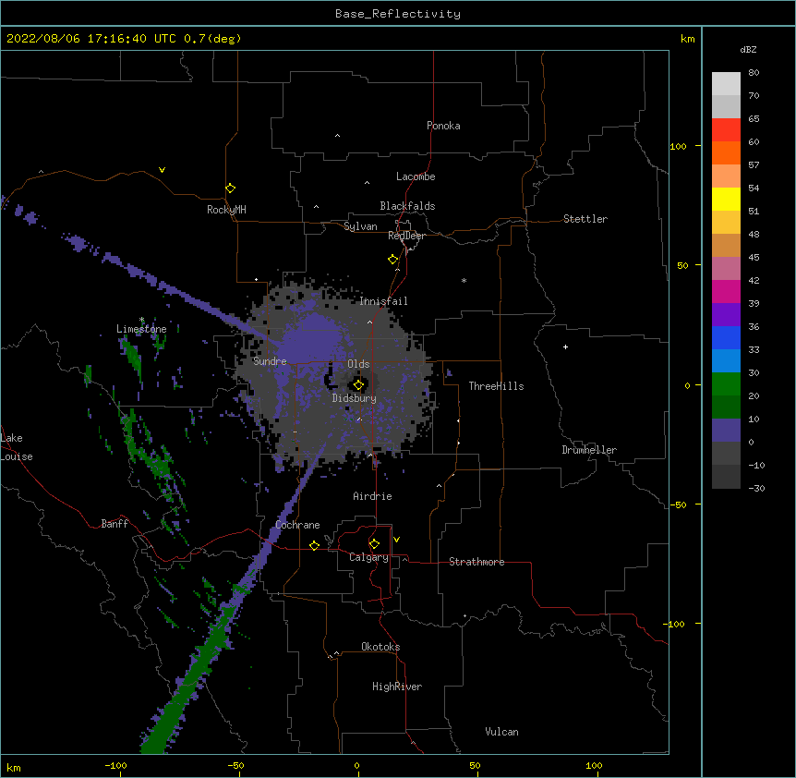
Task: Click the radar site marker beside Didsbury
Action: [x=358, y=385]
